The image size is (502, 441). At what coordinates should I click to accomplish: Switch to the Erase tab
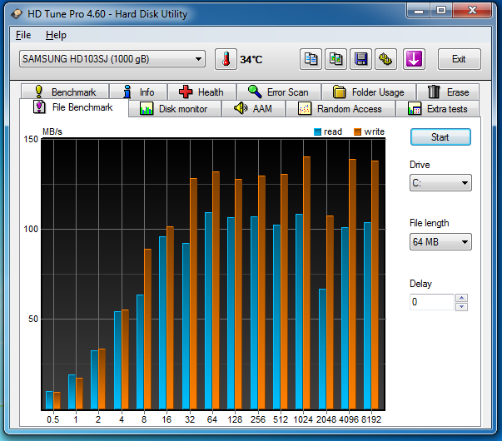[x=448, y=92]
